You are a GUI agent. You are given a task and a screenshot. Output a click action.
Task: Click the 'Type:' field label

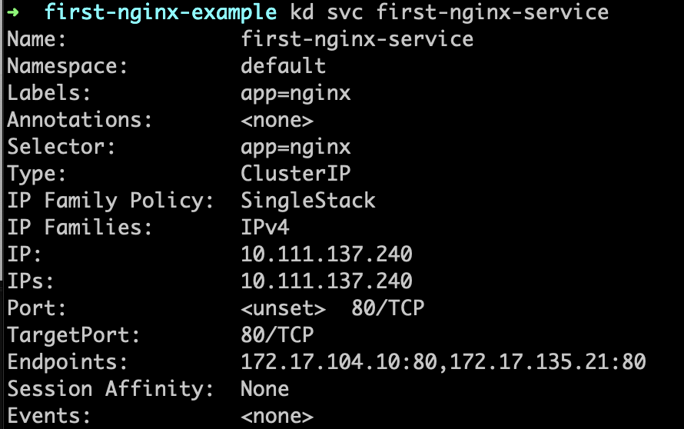click(37, 175)
